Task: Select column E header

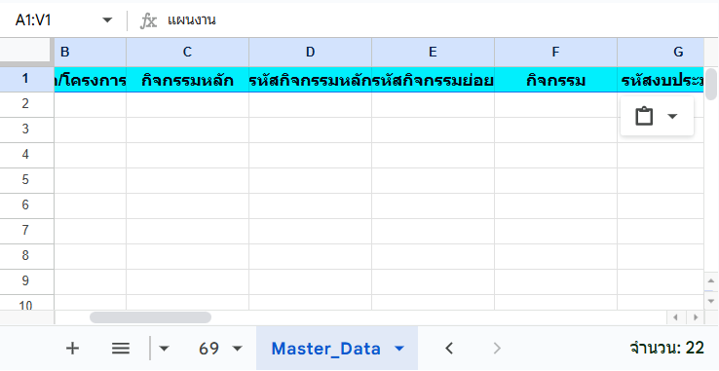Action: (433, 52)
